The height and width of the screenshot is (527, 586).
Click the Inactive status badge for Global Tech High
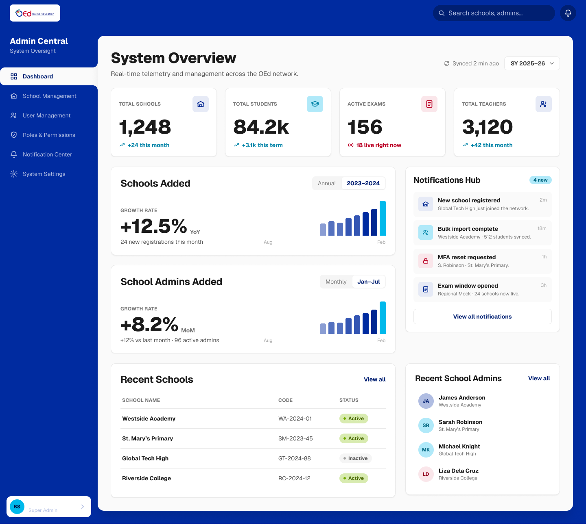(x=356, y=458)
